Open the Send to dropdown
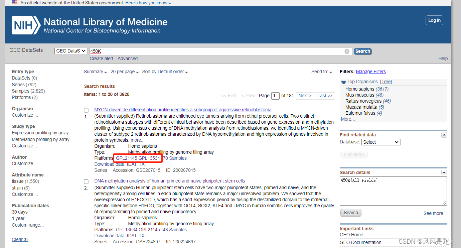 click(x=322, y=72)
